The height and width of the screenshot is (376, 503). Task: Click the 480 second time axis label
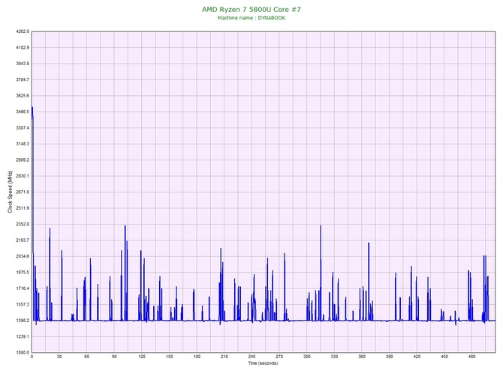pos(471,357)
